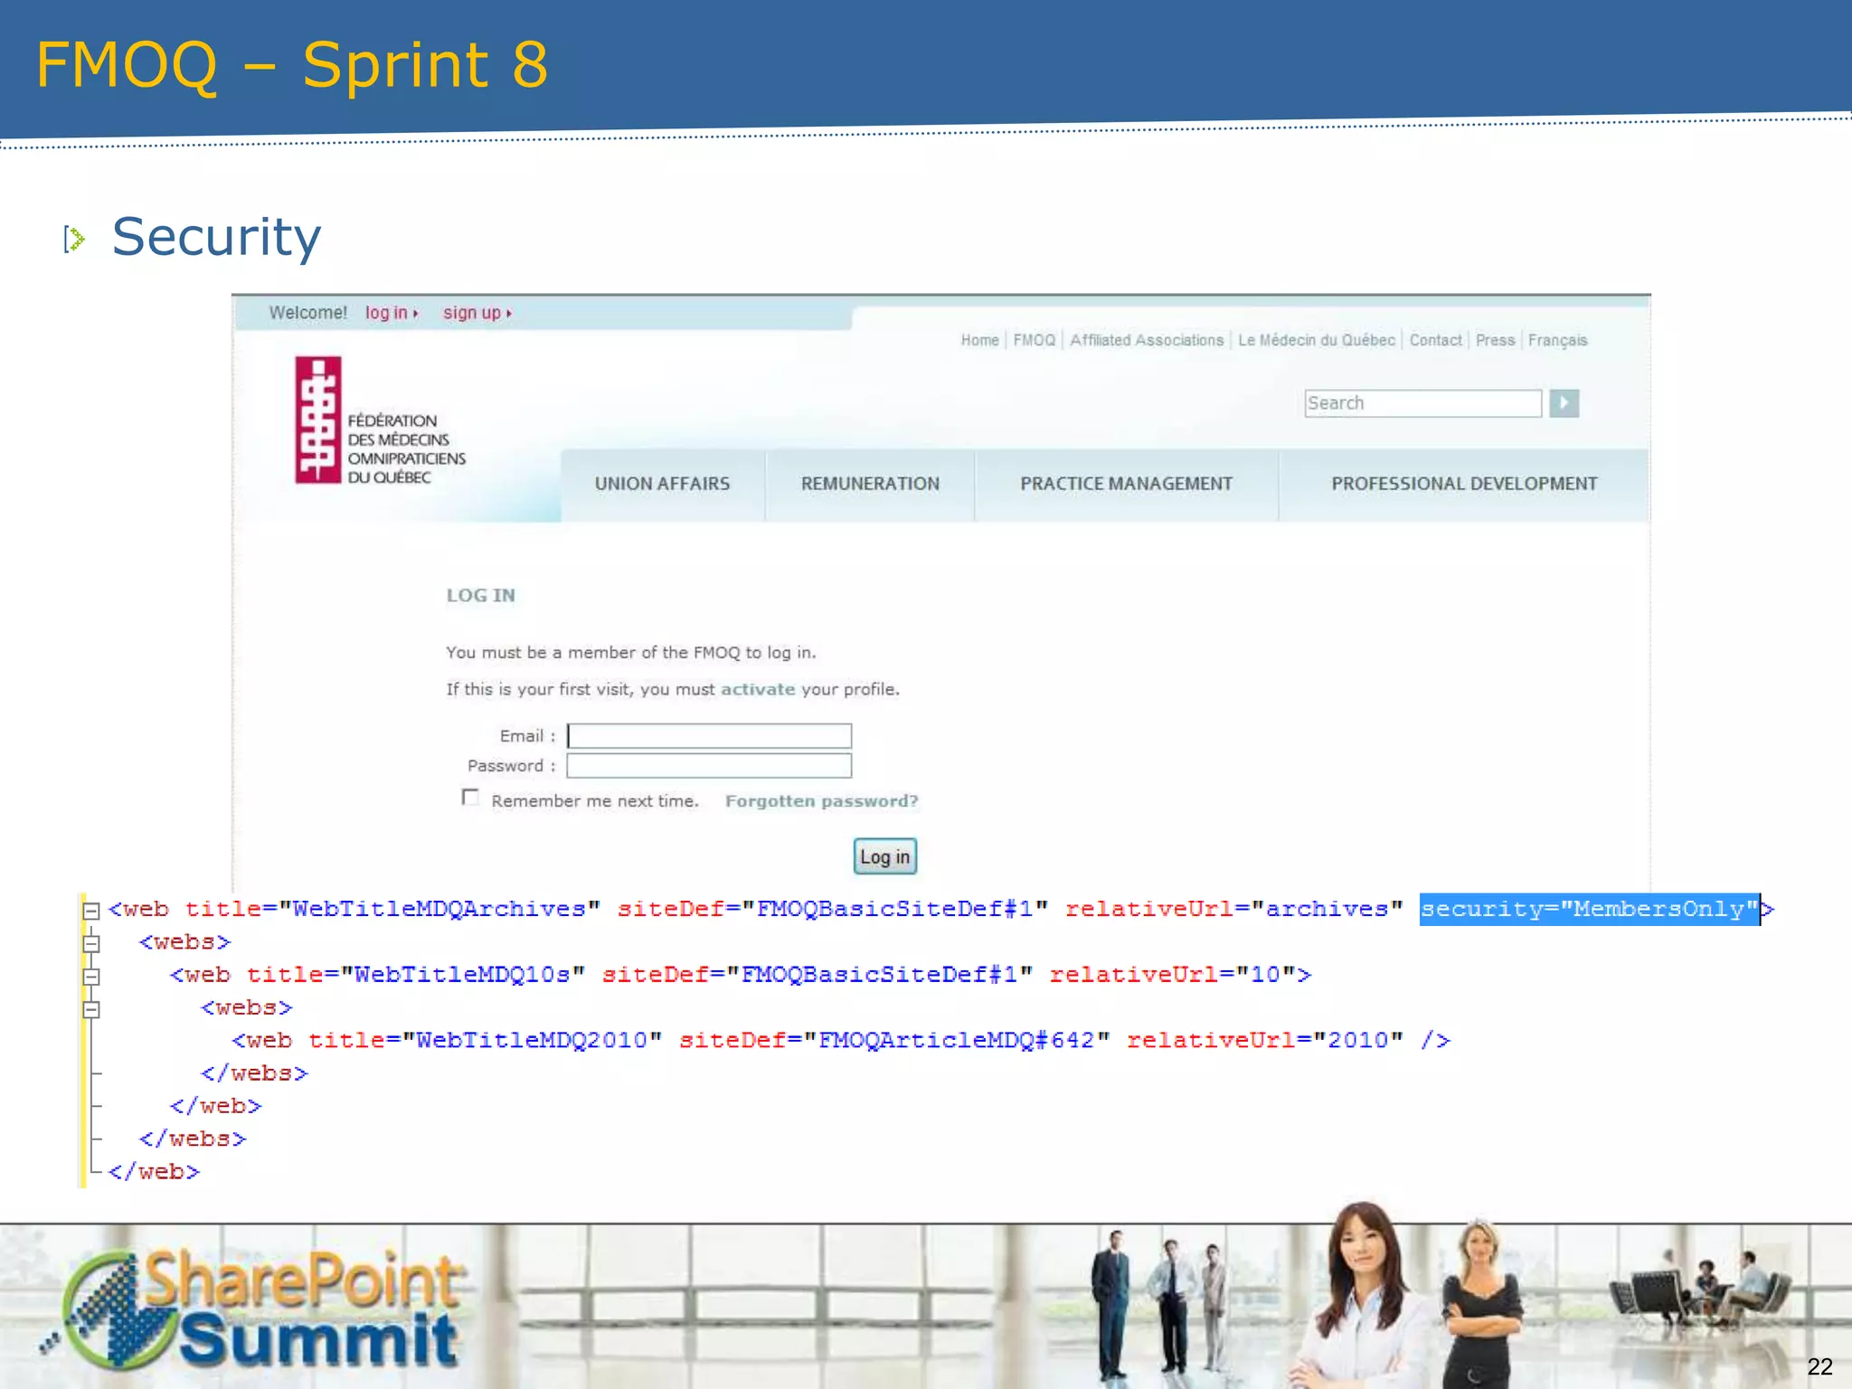Click the slide title FMOQ – Sprint 8
The image size is (1852, 1389).
tap(292, 65)
